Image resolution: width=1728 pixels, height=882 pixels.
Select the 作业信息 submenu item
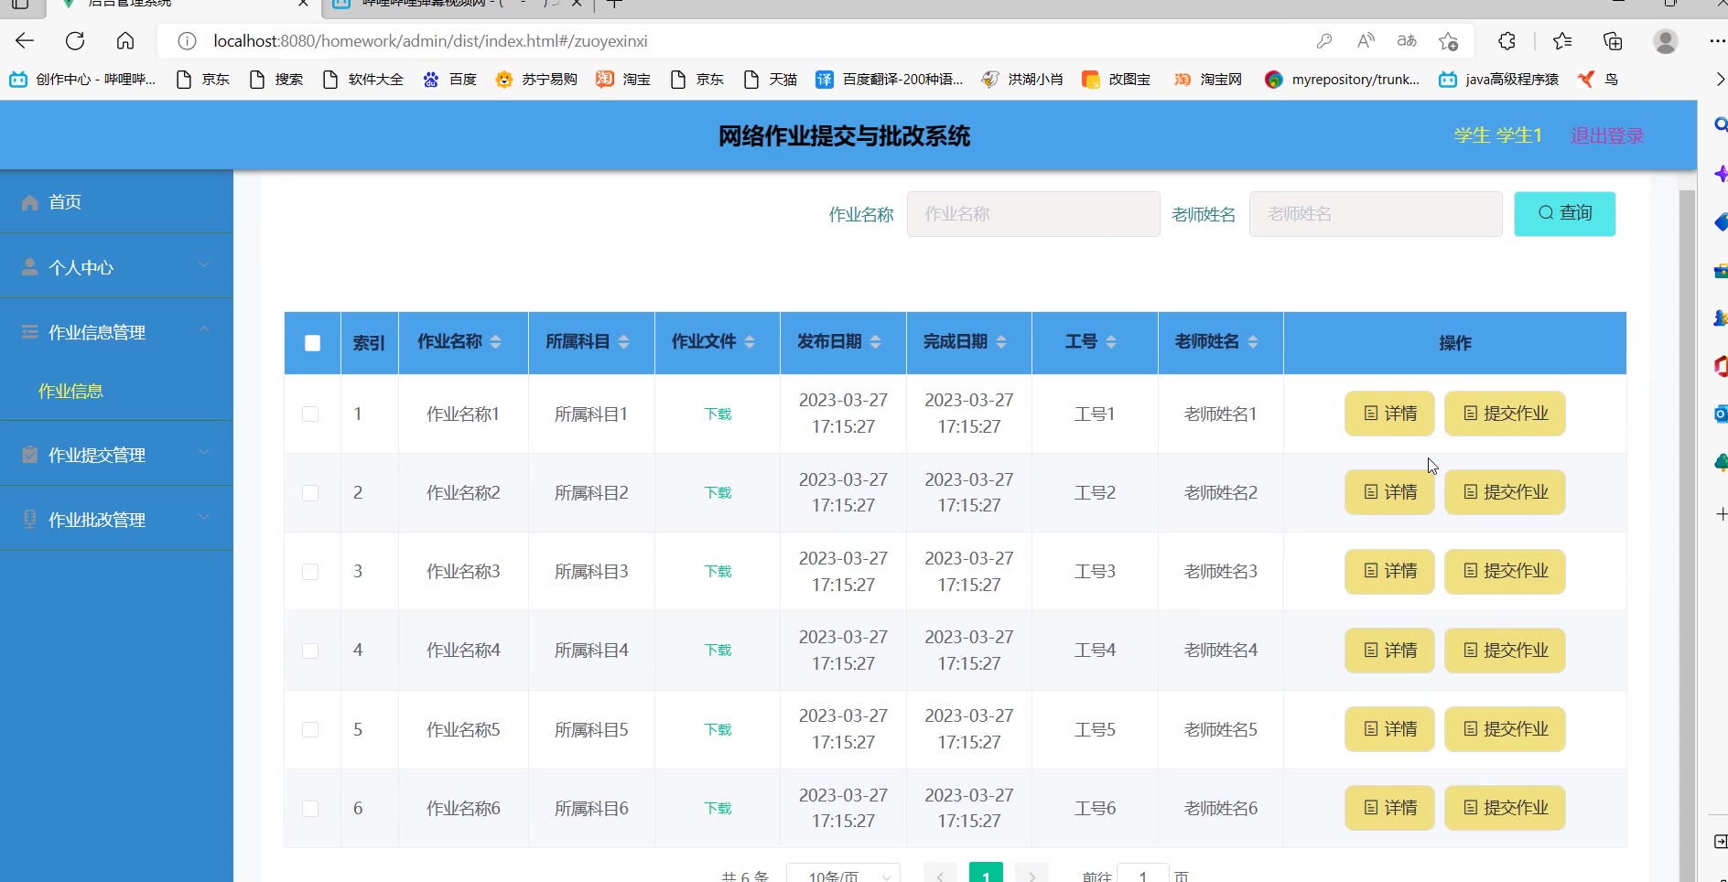coord(70,391)
